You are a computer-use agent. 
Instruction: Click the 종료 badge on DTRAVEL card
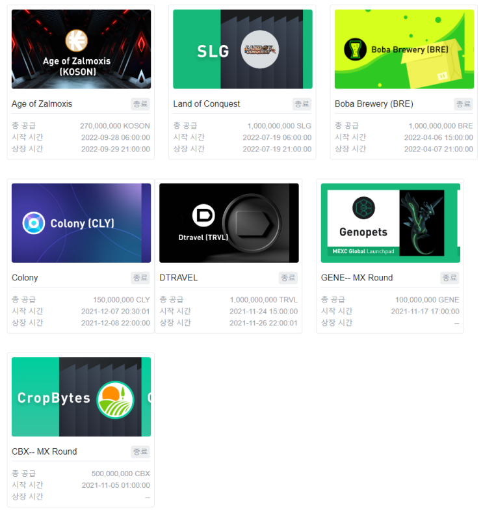click(x=288, y=278)
